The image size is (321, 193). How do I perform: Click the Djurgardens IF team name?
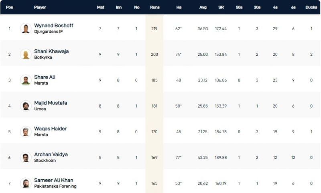(49, 32)
